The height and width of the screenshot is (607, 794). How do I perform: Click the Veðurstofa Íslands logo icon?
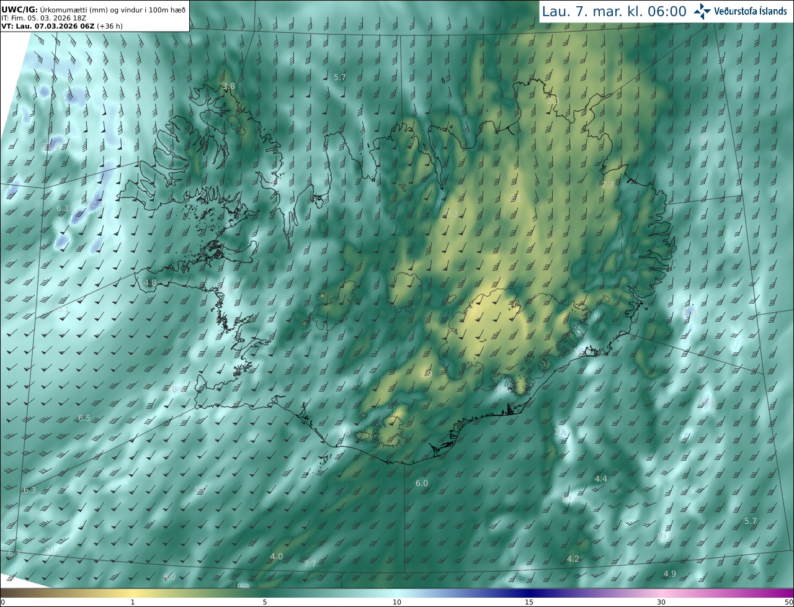click(702, 11)
